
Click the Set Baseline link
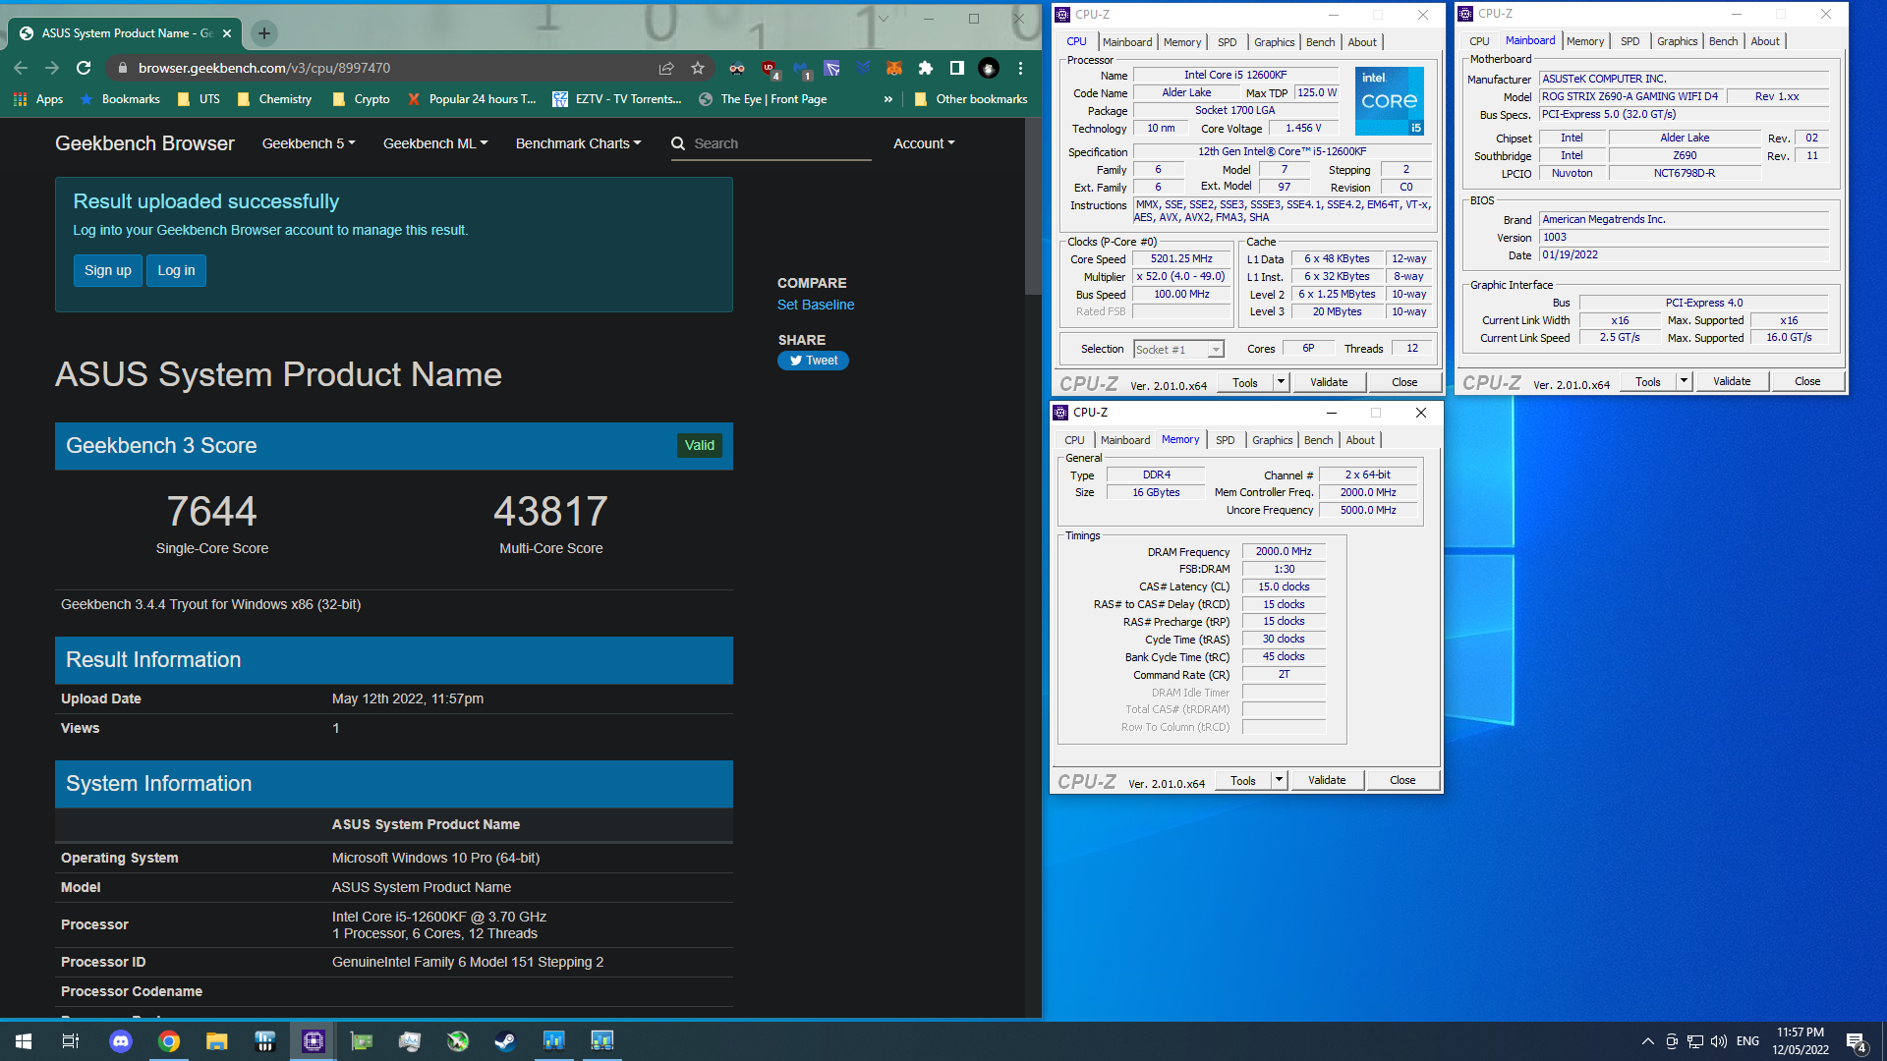(816, 305)
